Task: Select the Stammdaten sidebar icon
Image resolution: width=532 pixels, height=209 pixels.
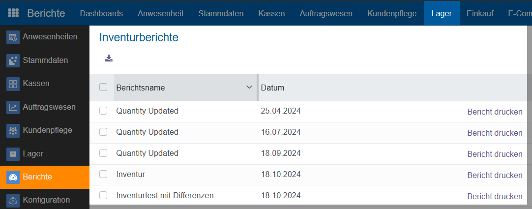Action: click(x=13, y=60)
